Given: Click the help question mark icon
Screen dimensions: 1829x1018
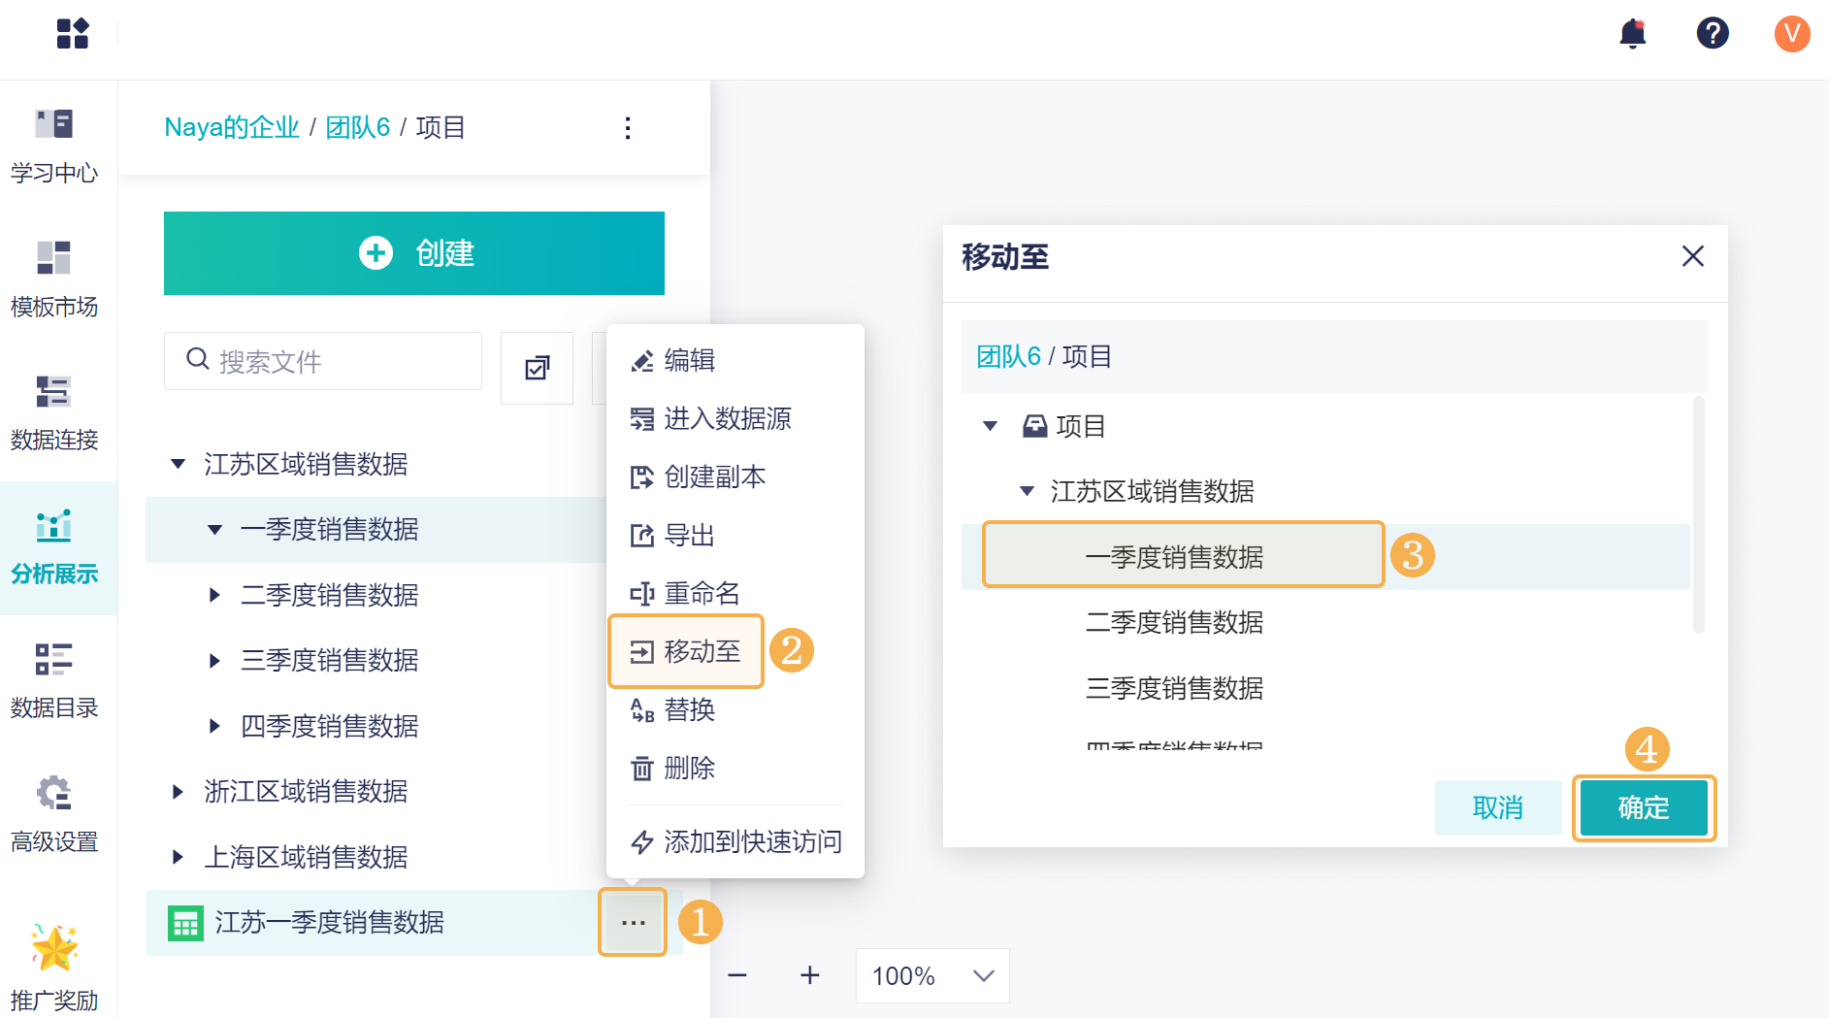Looking at the screenshot, I should coord(1713,34).
